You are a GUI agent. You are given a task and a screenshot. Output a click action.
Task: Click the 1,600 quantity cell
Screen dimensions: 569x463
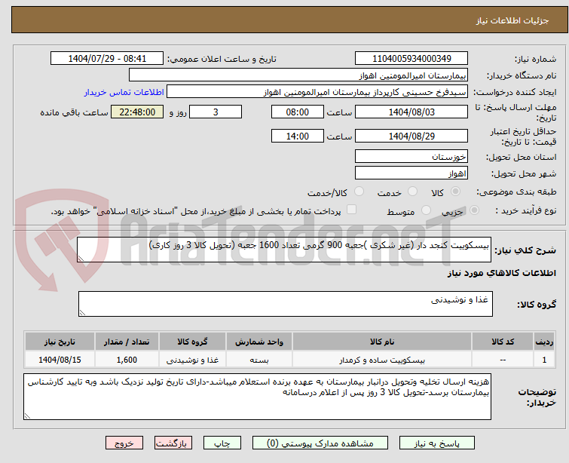tap(127, 360)
